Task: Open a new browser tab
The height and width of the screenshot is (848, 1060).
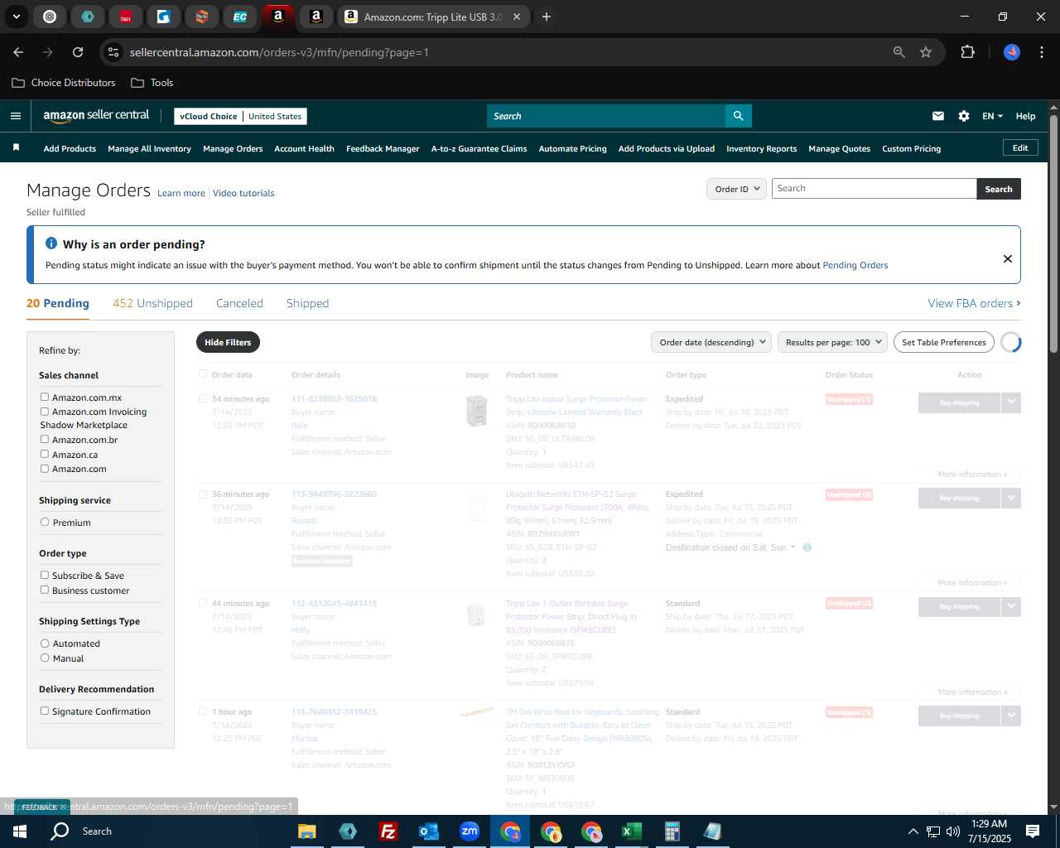Action: (x=547, y=17)
